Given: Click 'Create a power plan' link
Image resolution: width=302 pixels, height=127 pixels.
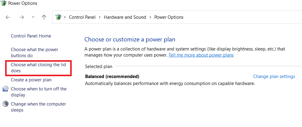Looking at the screenshot, I should (31, 80).
